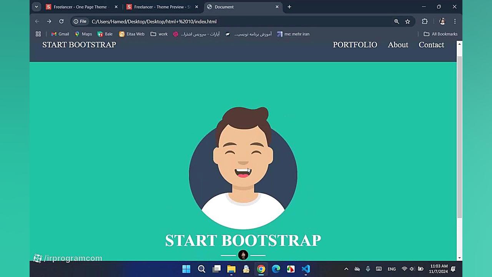Open the Chrome profile avatar
The width and height of the screenshot is (492, 277).
pos(442,22)
